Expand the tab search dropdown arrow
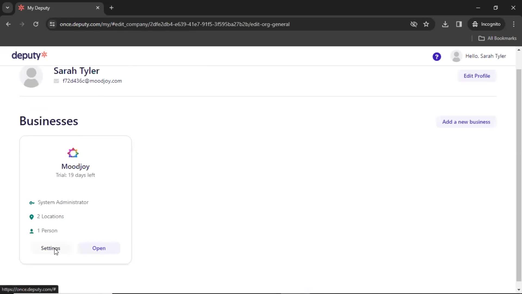This screenshot has height=294, width=522. (8, 8)
